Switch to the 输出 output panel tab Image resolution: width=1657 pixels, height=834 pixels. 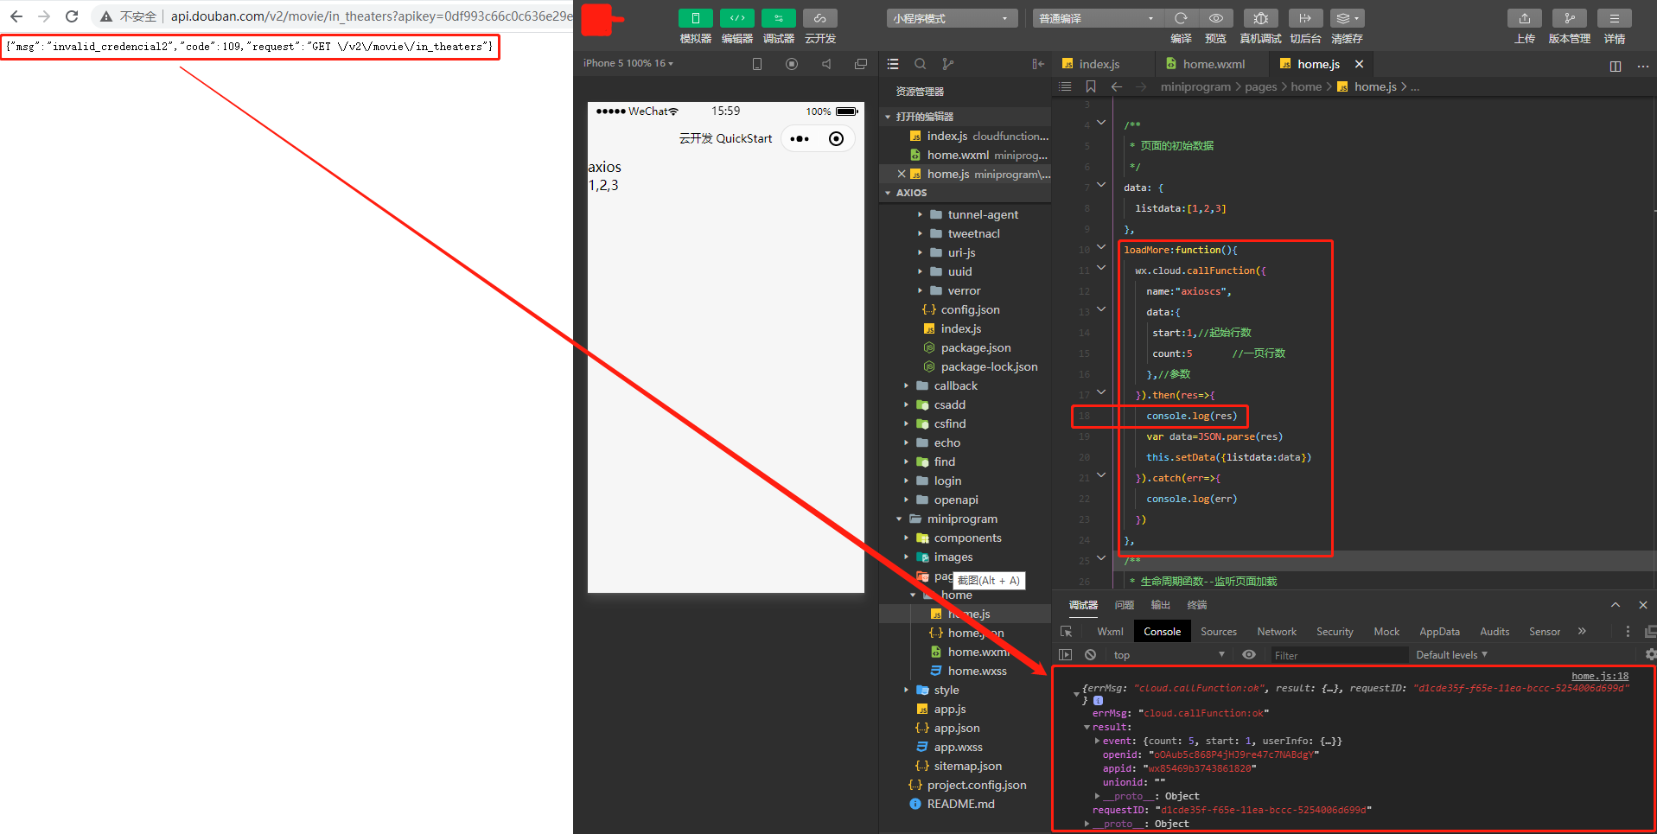click(1160, 605)
